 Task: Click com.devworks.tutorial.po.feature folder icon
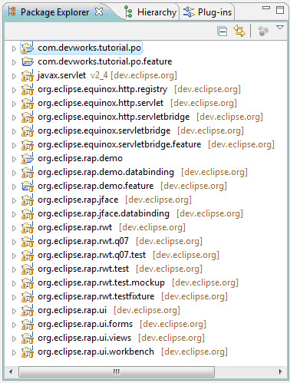[28, 61]
